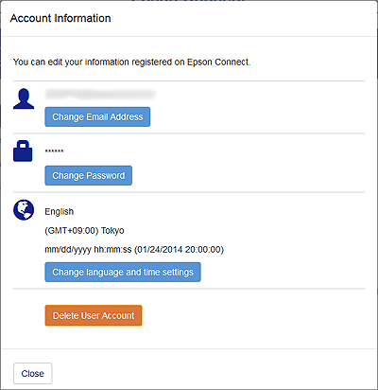
Task: Select the blurred email address text
Action: [x=100, y=94]
